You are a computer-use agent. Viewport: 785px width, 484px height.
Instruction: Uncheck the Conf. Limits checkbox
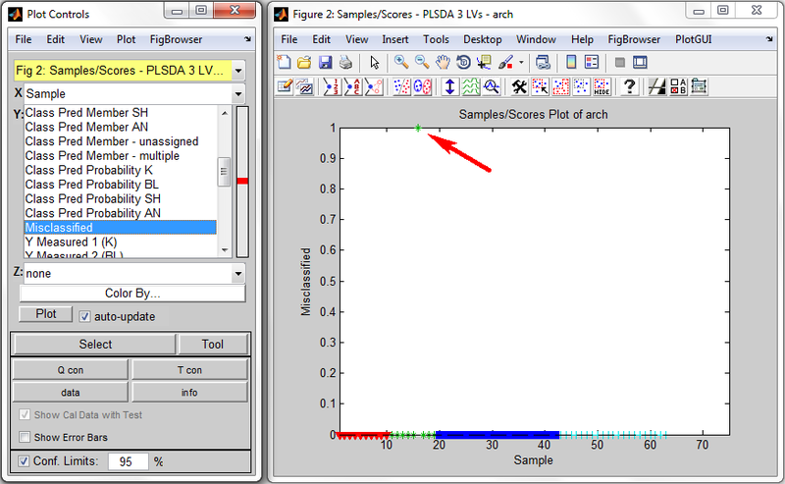point(25,460)
